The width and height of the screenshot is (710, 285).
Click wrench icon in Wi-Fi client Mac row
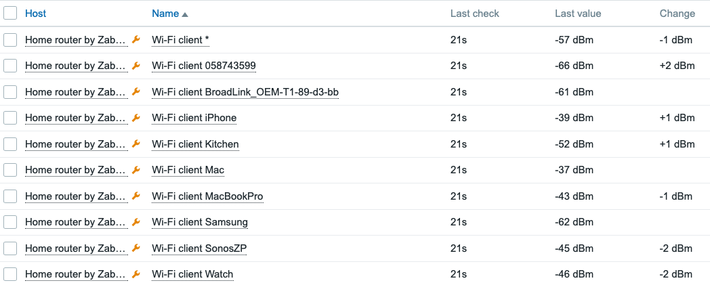pos(135,170)
